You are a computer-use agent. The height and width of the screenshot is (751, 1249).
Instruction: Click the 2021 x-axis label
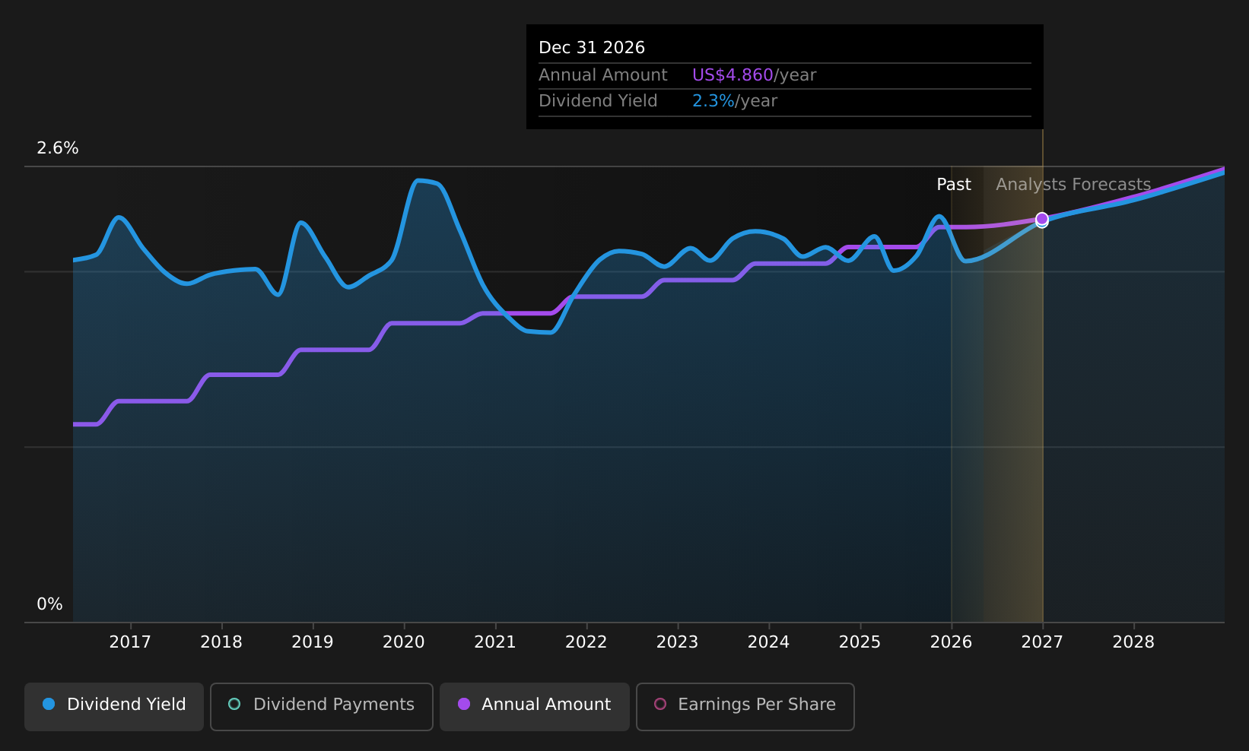click(495, 642)
